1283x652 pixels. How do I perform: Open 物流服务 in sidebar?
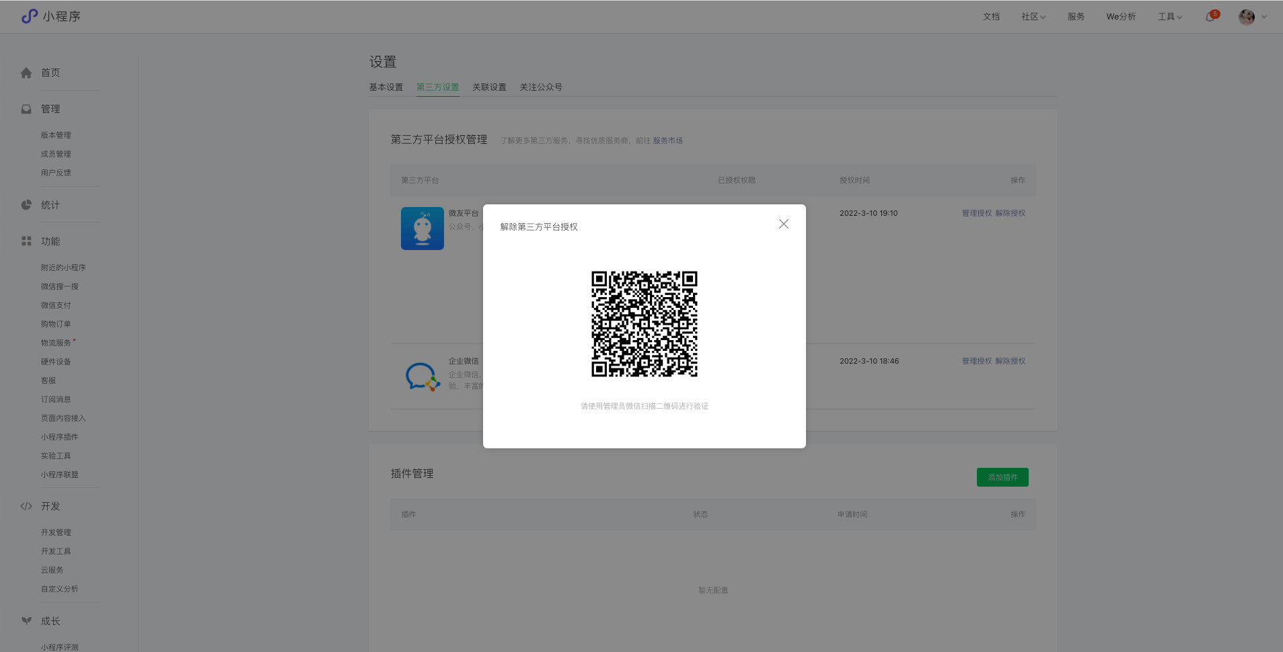(56, 343)
